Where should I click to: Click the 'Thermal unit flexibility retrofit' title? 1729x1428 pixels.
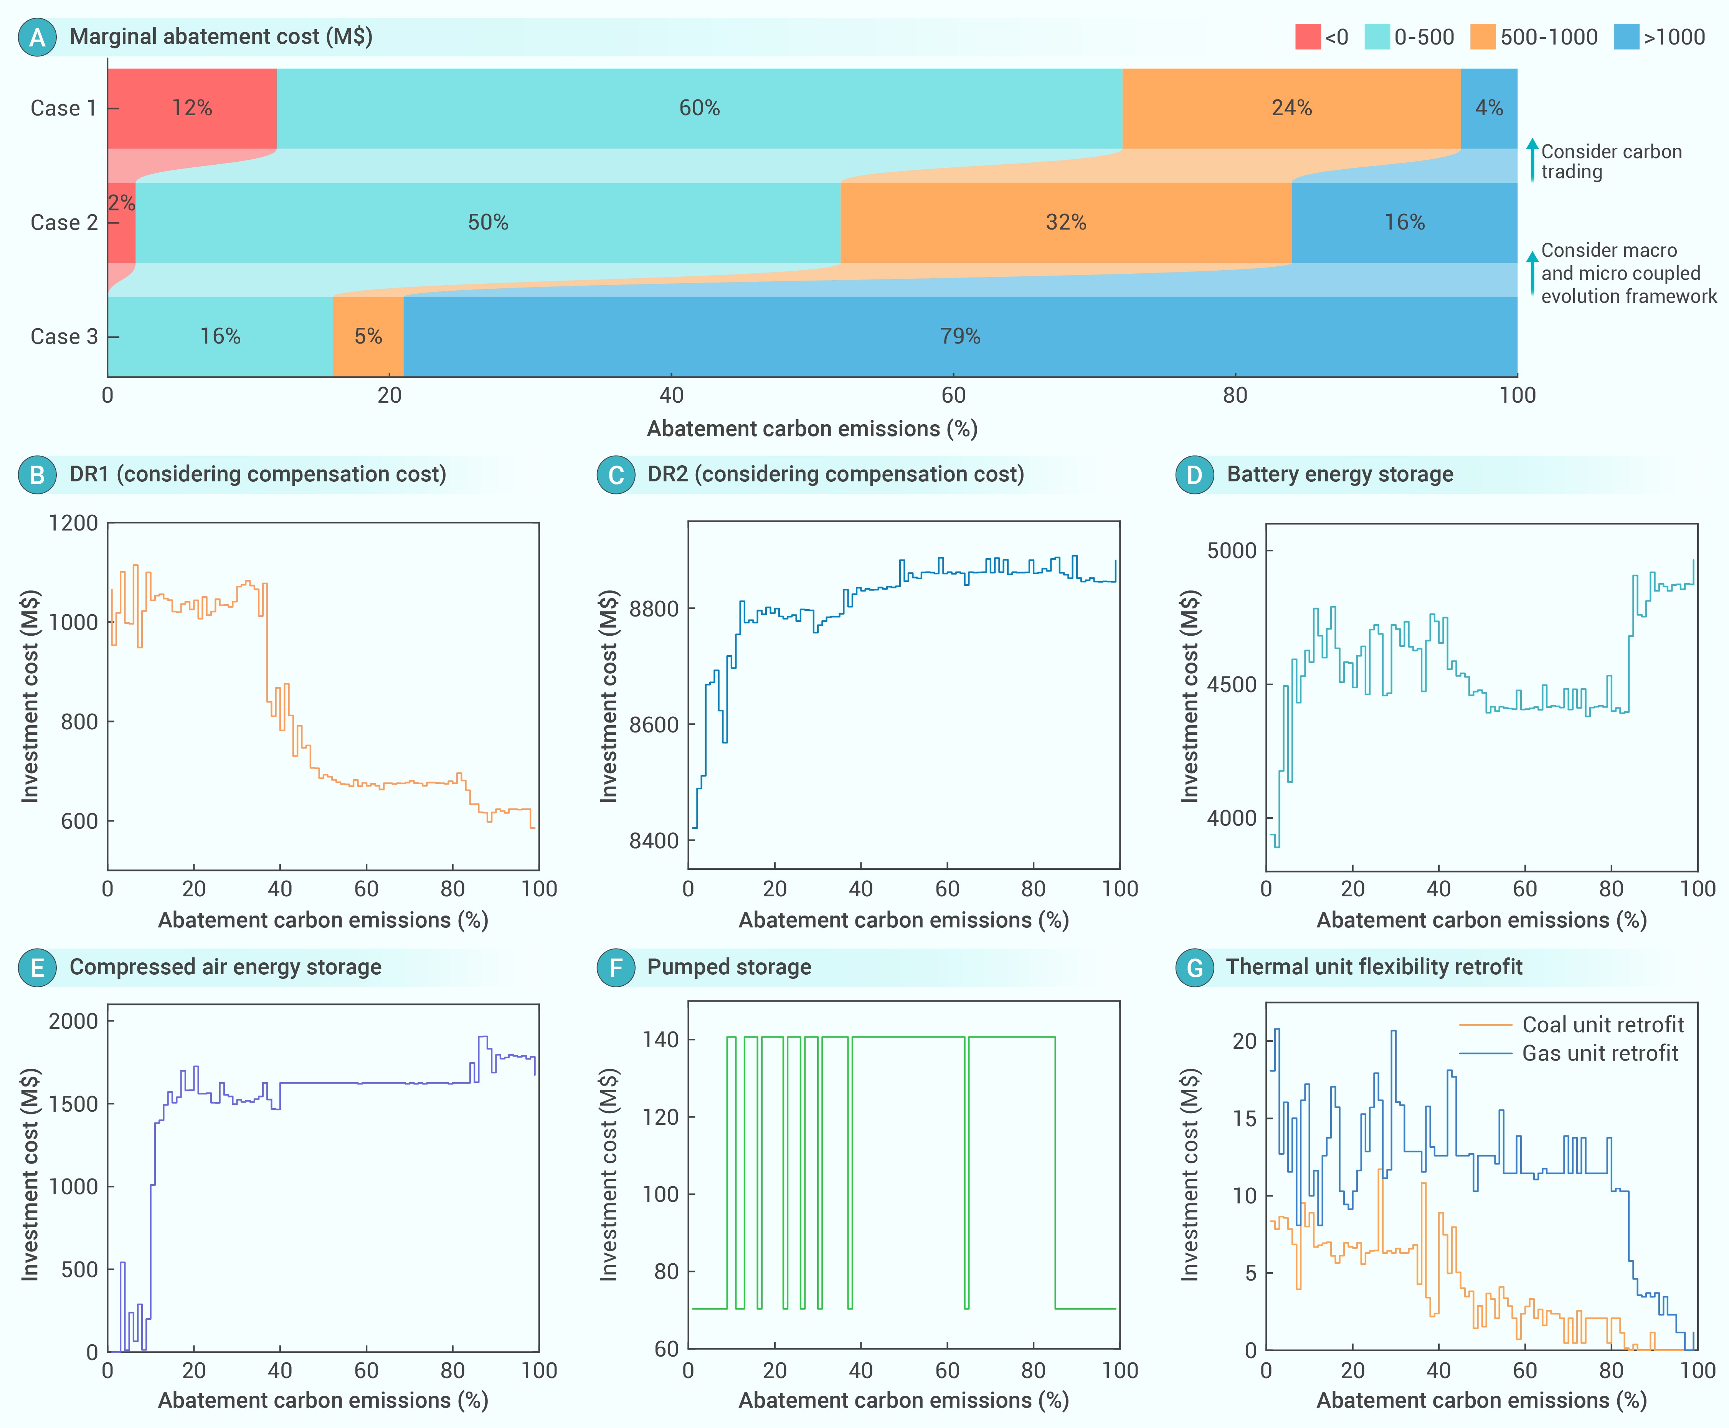click(1374, 967)
